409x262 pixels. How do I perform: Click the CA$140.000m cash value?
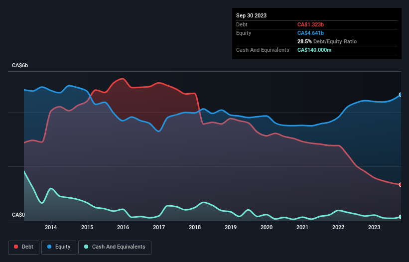314,50
